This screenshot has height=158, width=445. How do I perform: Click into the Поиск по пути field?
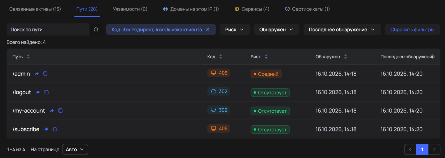pos(48,30)
